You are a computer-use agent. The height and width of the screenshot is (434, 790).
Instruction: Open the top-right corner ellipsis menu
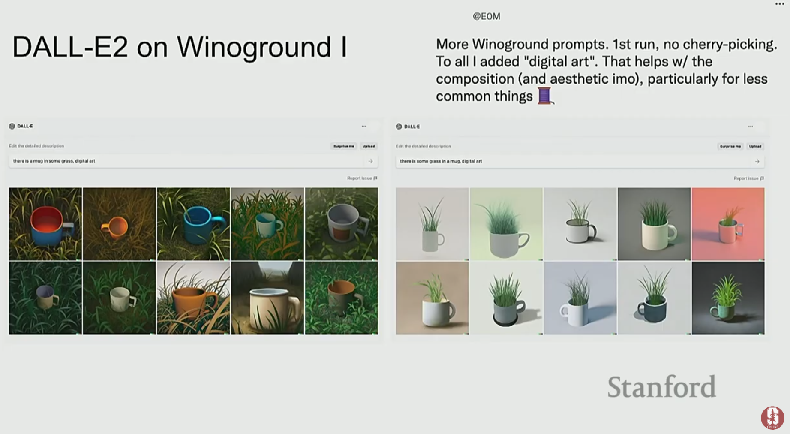[779, 4]
